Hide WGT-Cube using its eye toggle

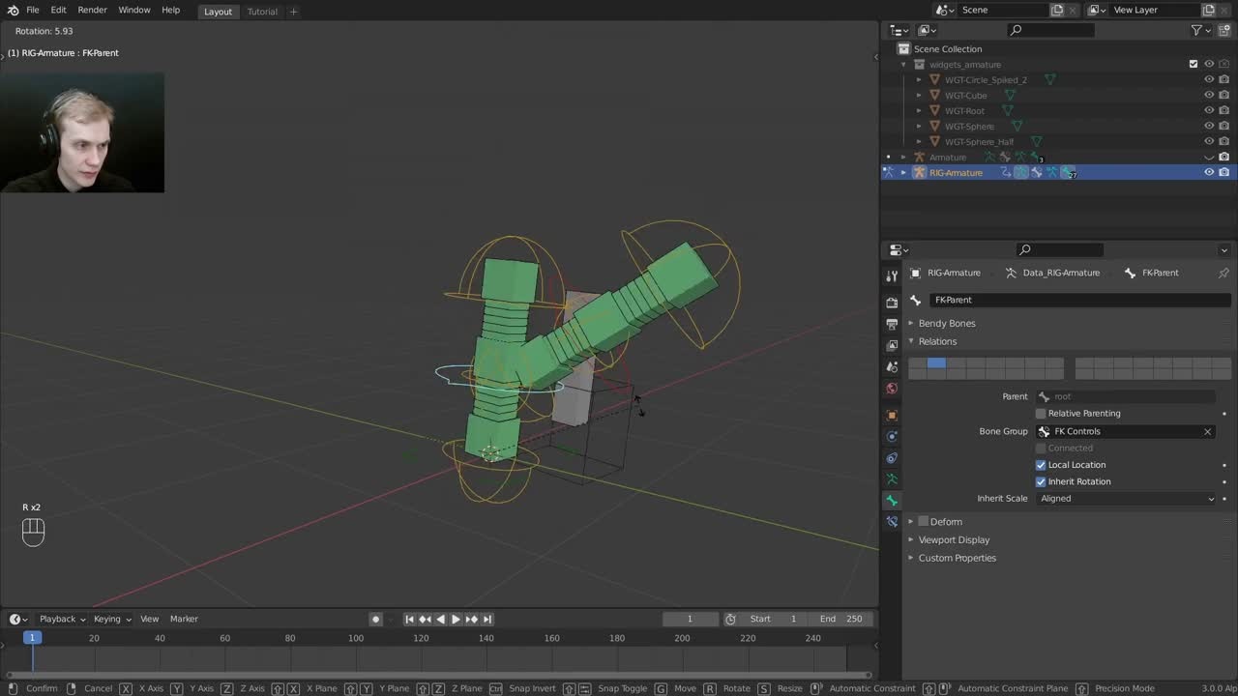(1209, 95)
